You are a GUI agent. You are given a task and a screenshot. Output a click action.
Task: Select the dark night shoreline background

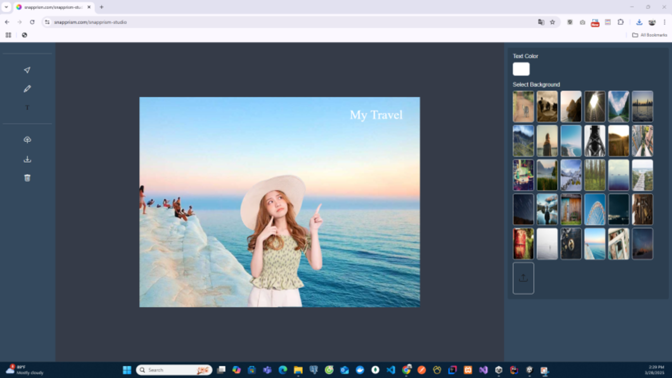point(619,209)
